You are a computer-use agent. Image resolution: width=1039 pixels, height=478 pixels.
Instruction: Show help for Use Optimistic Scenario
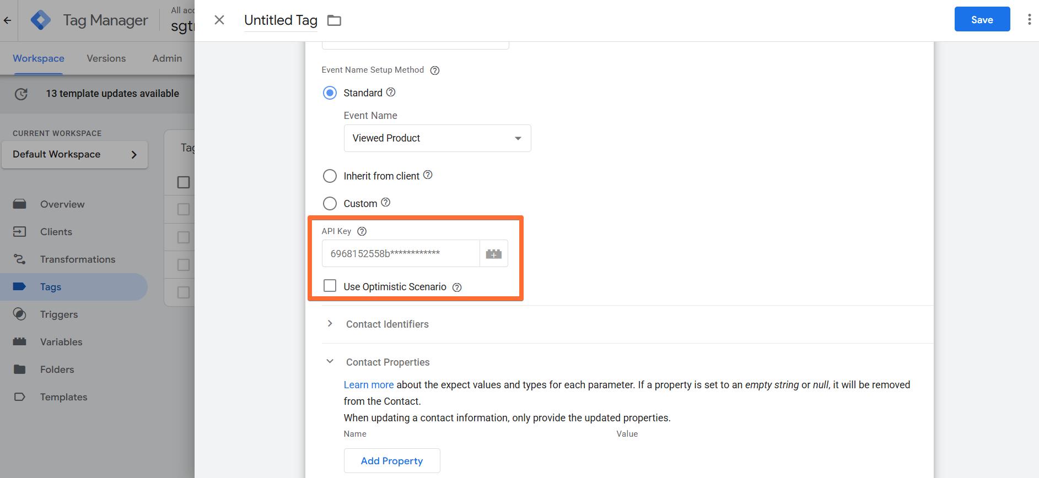[457, 287]
